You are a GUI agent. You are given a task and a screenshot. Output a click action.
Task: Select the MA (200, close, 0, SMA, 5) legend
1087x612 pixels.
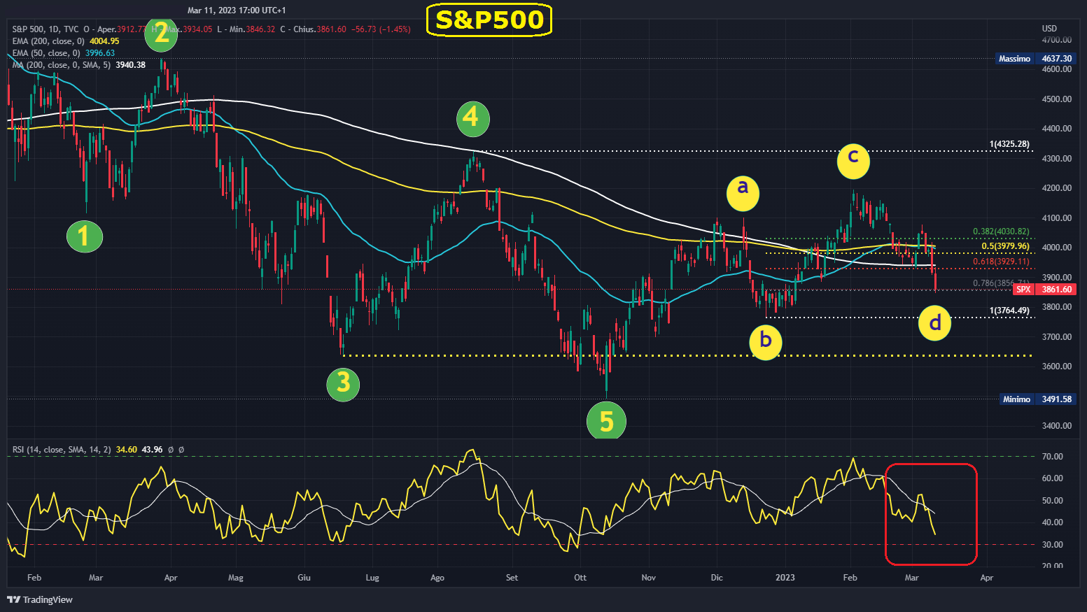coord(61,65)
